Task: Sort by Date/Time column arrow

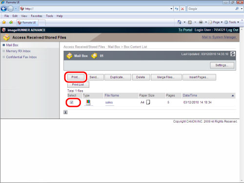Action: [x=233, y=96]
